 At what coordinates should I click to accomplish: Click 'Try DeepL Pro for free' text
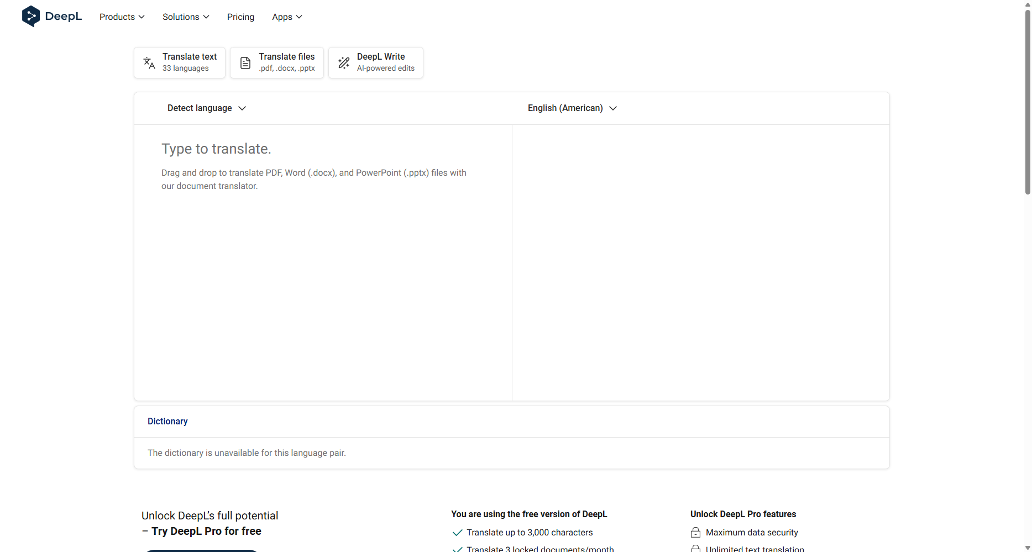click(x=206, y=531)
